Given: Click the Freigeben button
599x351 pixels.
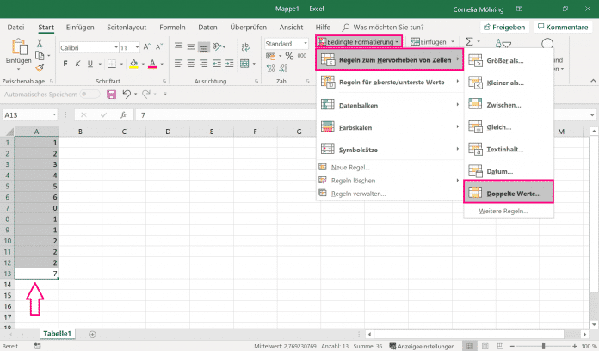Looking at the screenshot, I should (x=504, y=28).
